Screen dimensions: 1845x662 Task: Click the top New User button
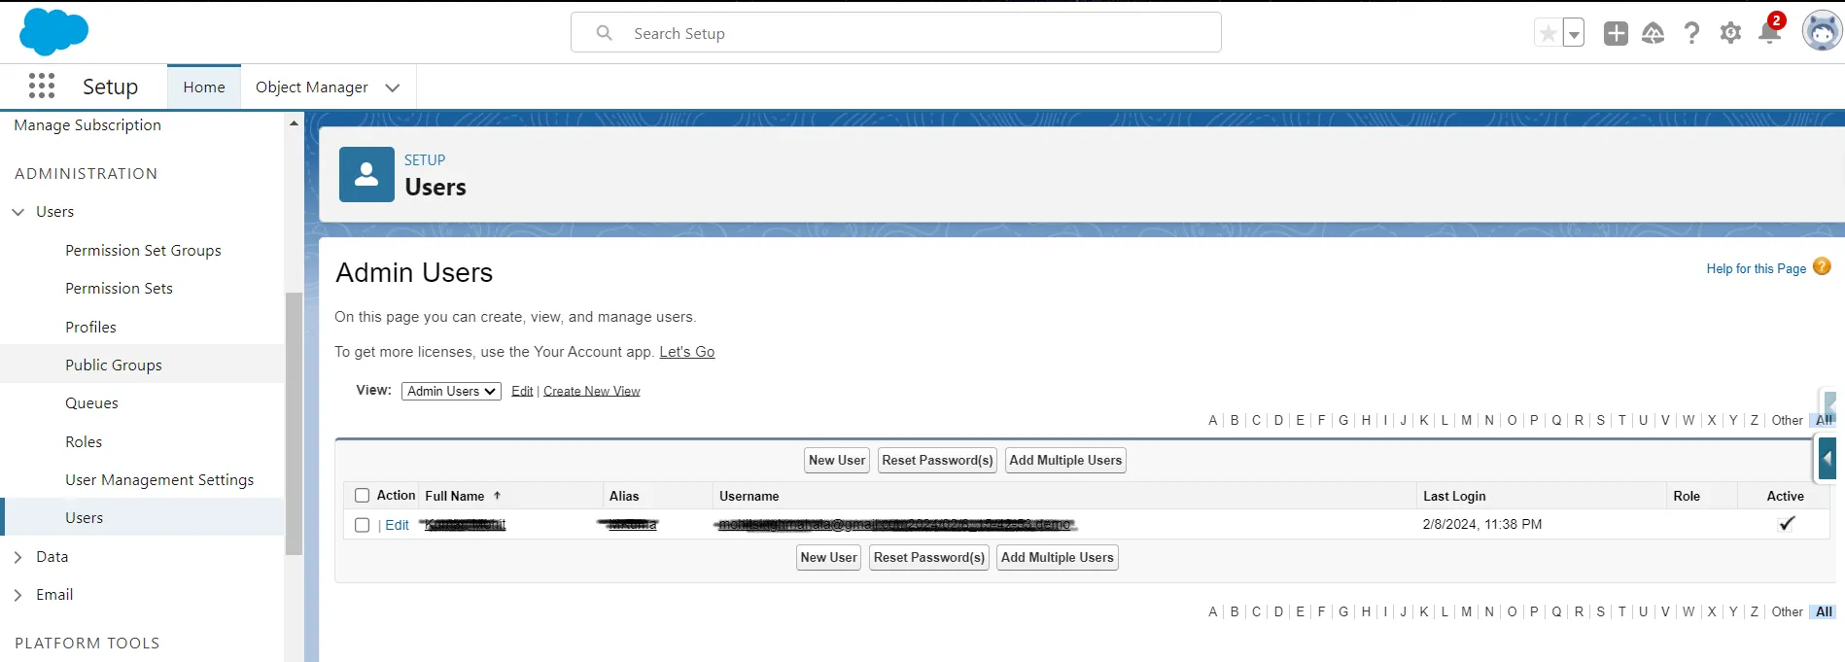[x=836, y=461]
